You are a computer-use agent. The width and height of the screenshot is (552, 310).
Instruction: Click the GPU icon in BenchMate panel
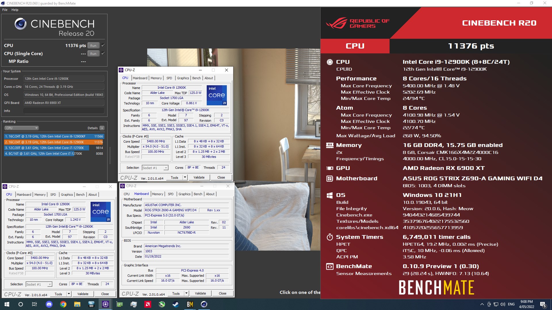pos(330,168)
